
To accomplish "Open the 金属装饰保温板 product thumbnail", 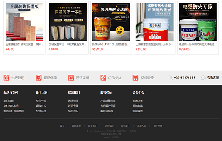I will [24, 22].
